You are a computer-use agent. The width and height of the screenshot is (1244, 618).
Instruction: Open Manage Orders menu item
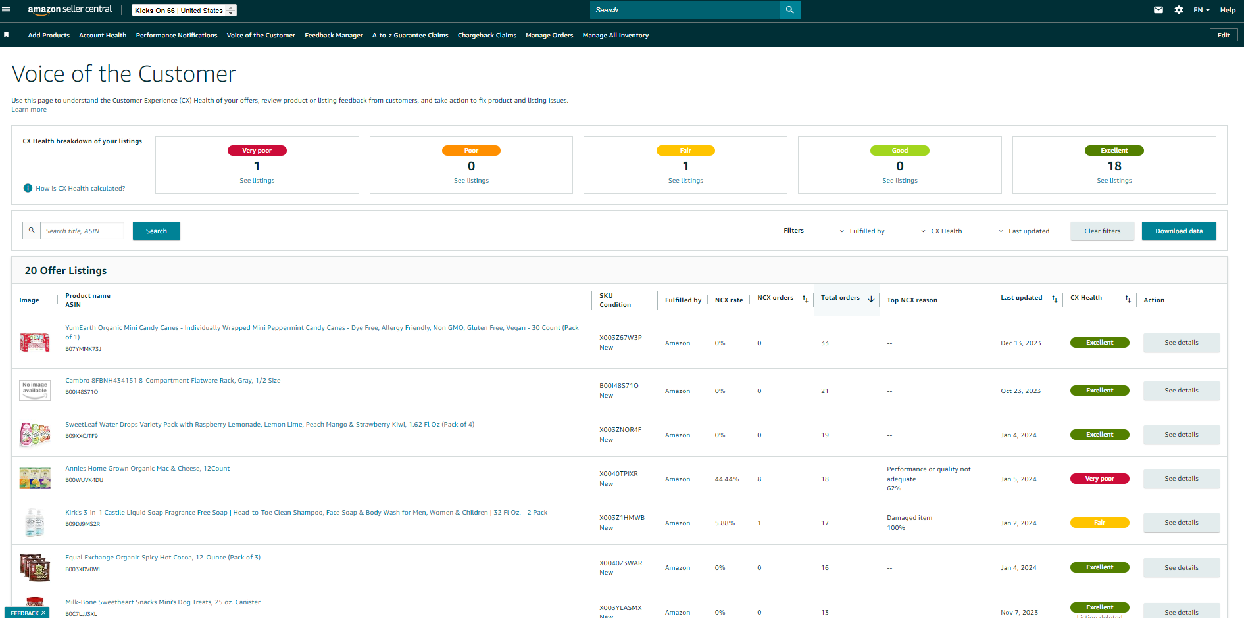point(549,36)
